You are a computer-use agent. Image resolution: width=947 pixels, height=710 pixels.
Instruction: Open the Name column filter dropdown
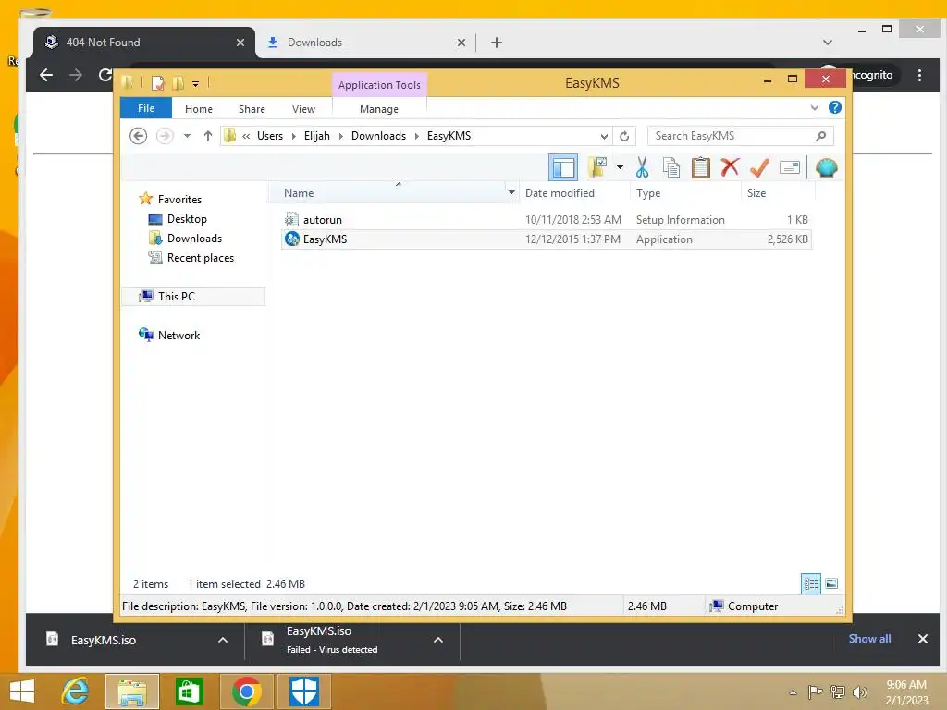pos(511,192)
